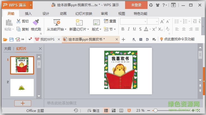Start slideshow from status bar icon
Screen dimensions: 206x115
tap(129, 111)
